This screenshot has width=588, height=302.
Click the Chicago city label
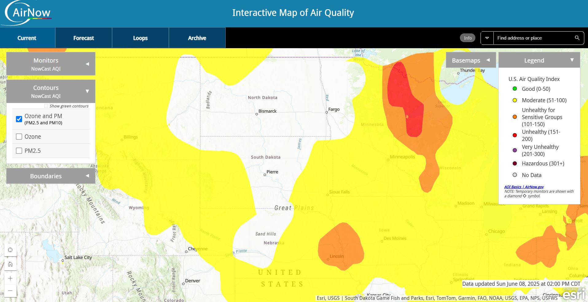(496, 231)
